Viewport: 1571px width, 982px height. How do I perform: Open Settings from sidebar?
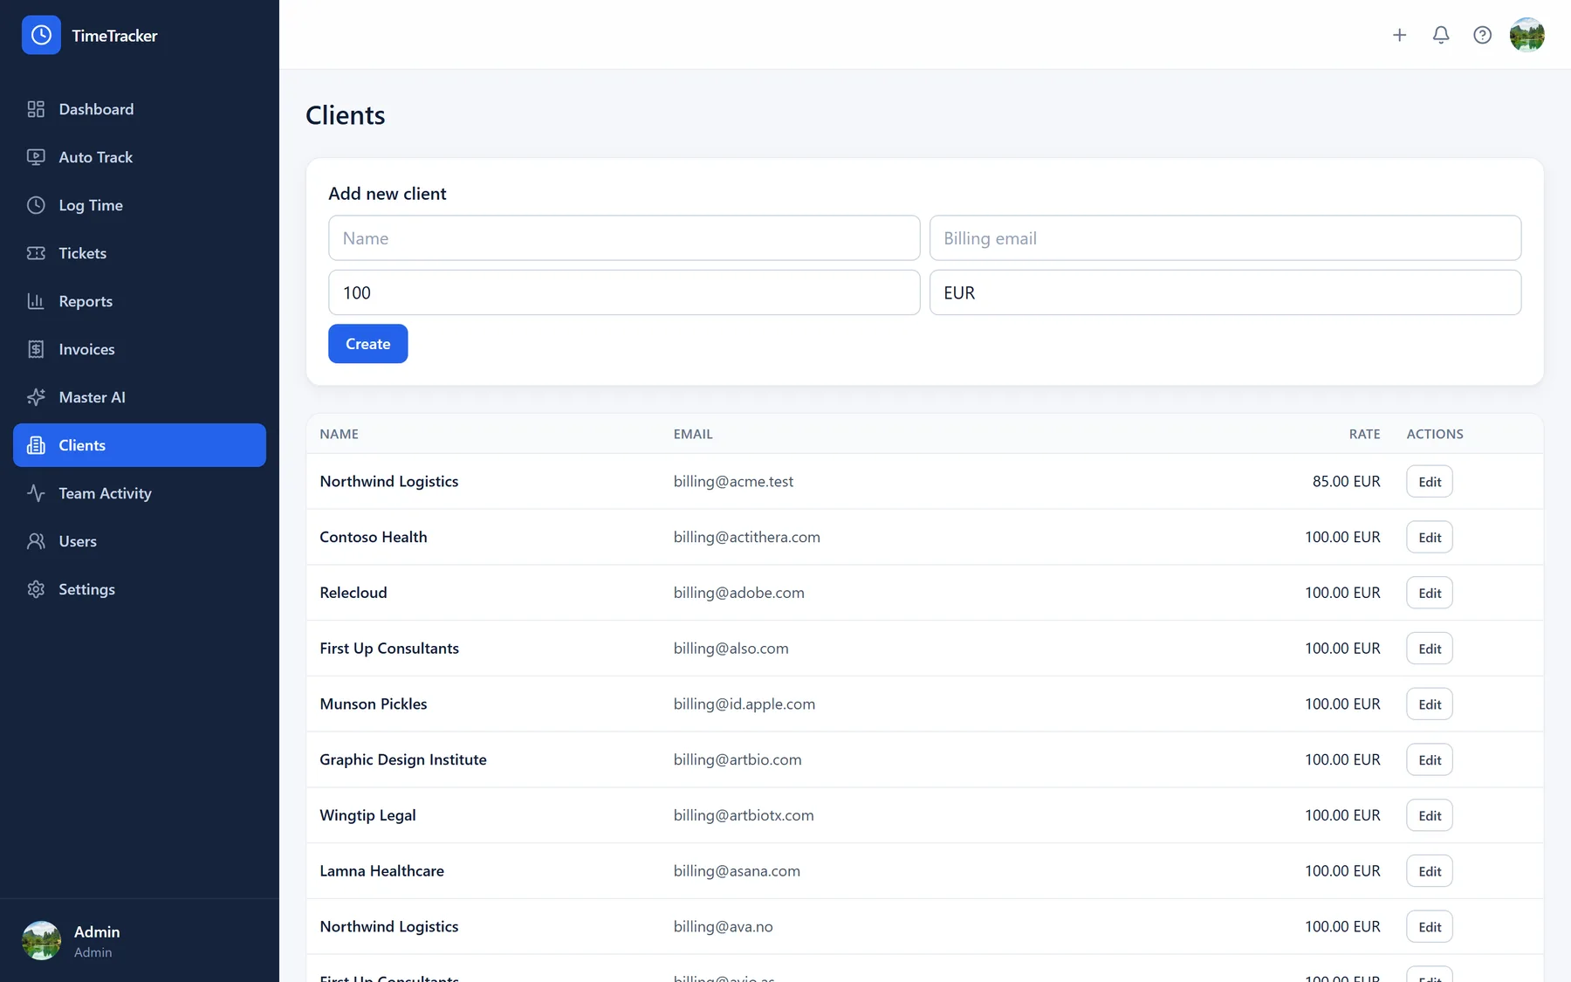(x=140, y=589)
